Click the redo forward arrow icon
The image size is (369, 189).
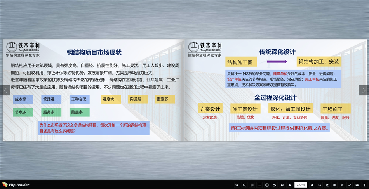point(327,185)
